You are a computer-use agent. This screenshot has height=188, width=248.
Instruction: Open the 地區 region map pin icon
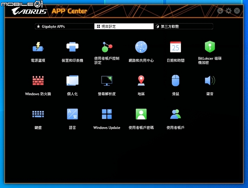coord(141,81)
